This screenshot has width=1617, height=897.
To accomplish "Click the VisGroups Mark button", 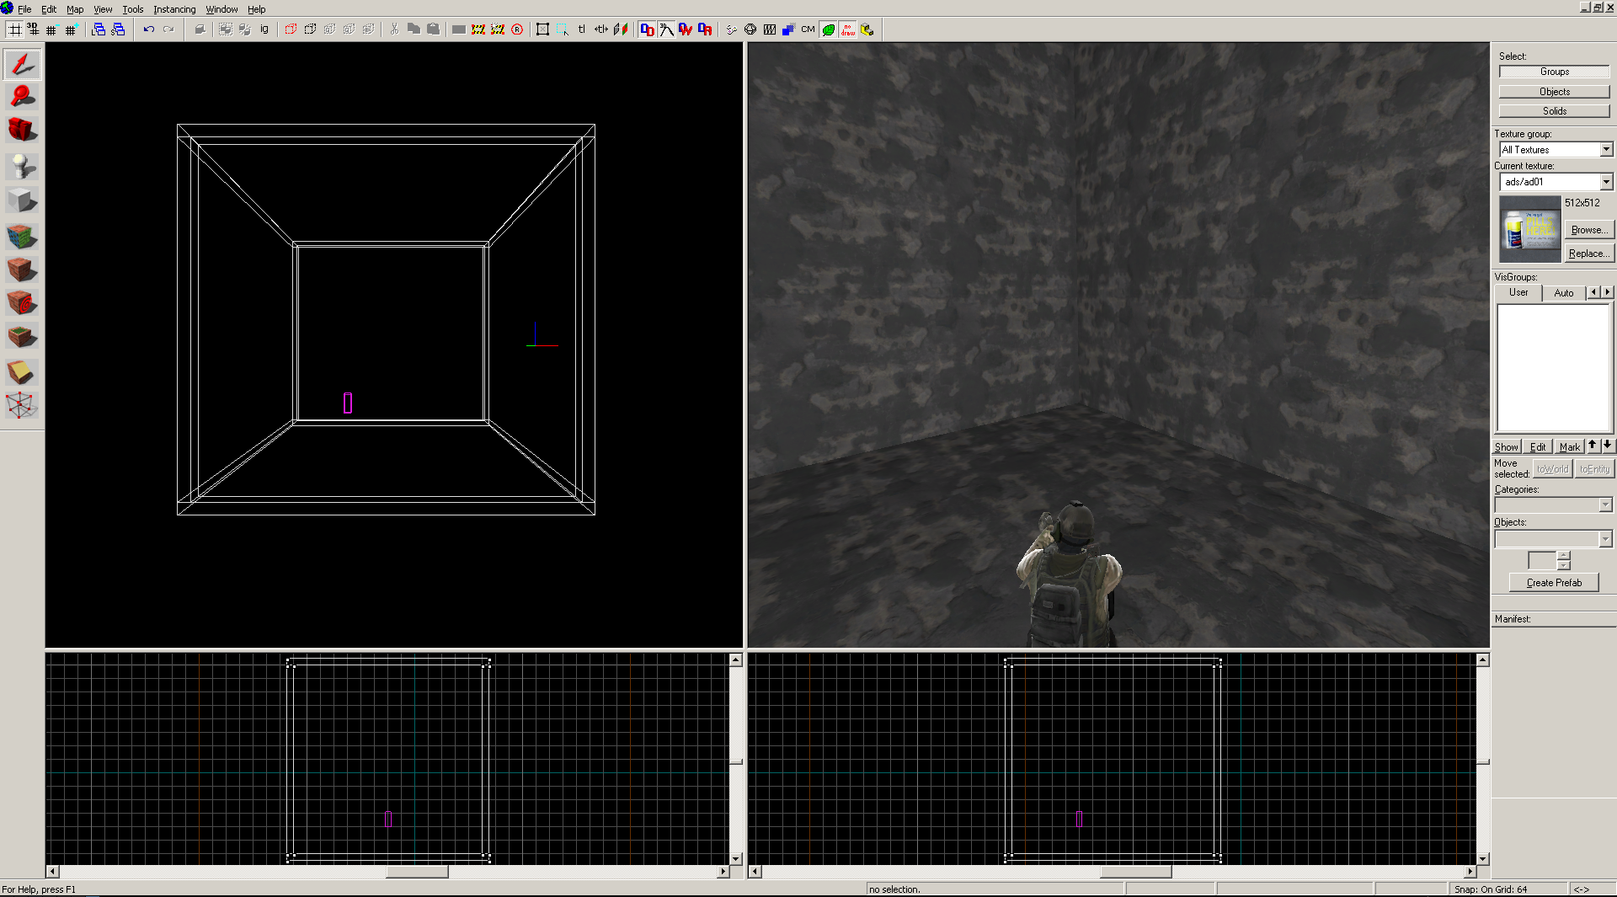I will point(1569,447).
